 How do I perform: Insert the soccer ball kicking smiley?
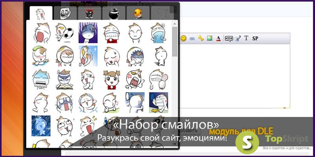click(65, 33)
